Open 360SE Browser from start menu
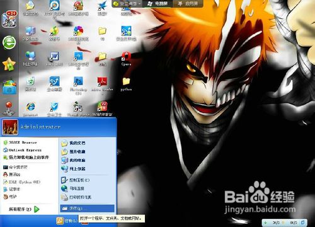This screenshot has height=227, width=315. 21,143
